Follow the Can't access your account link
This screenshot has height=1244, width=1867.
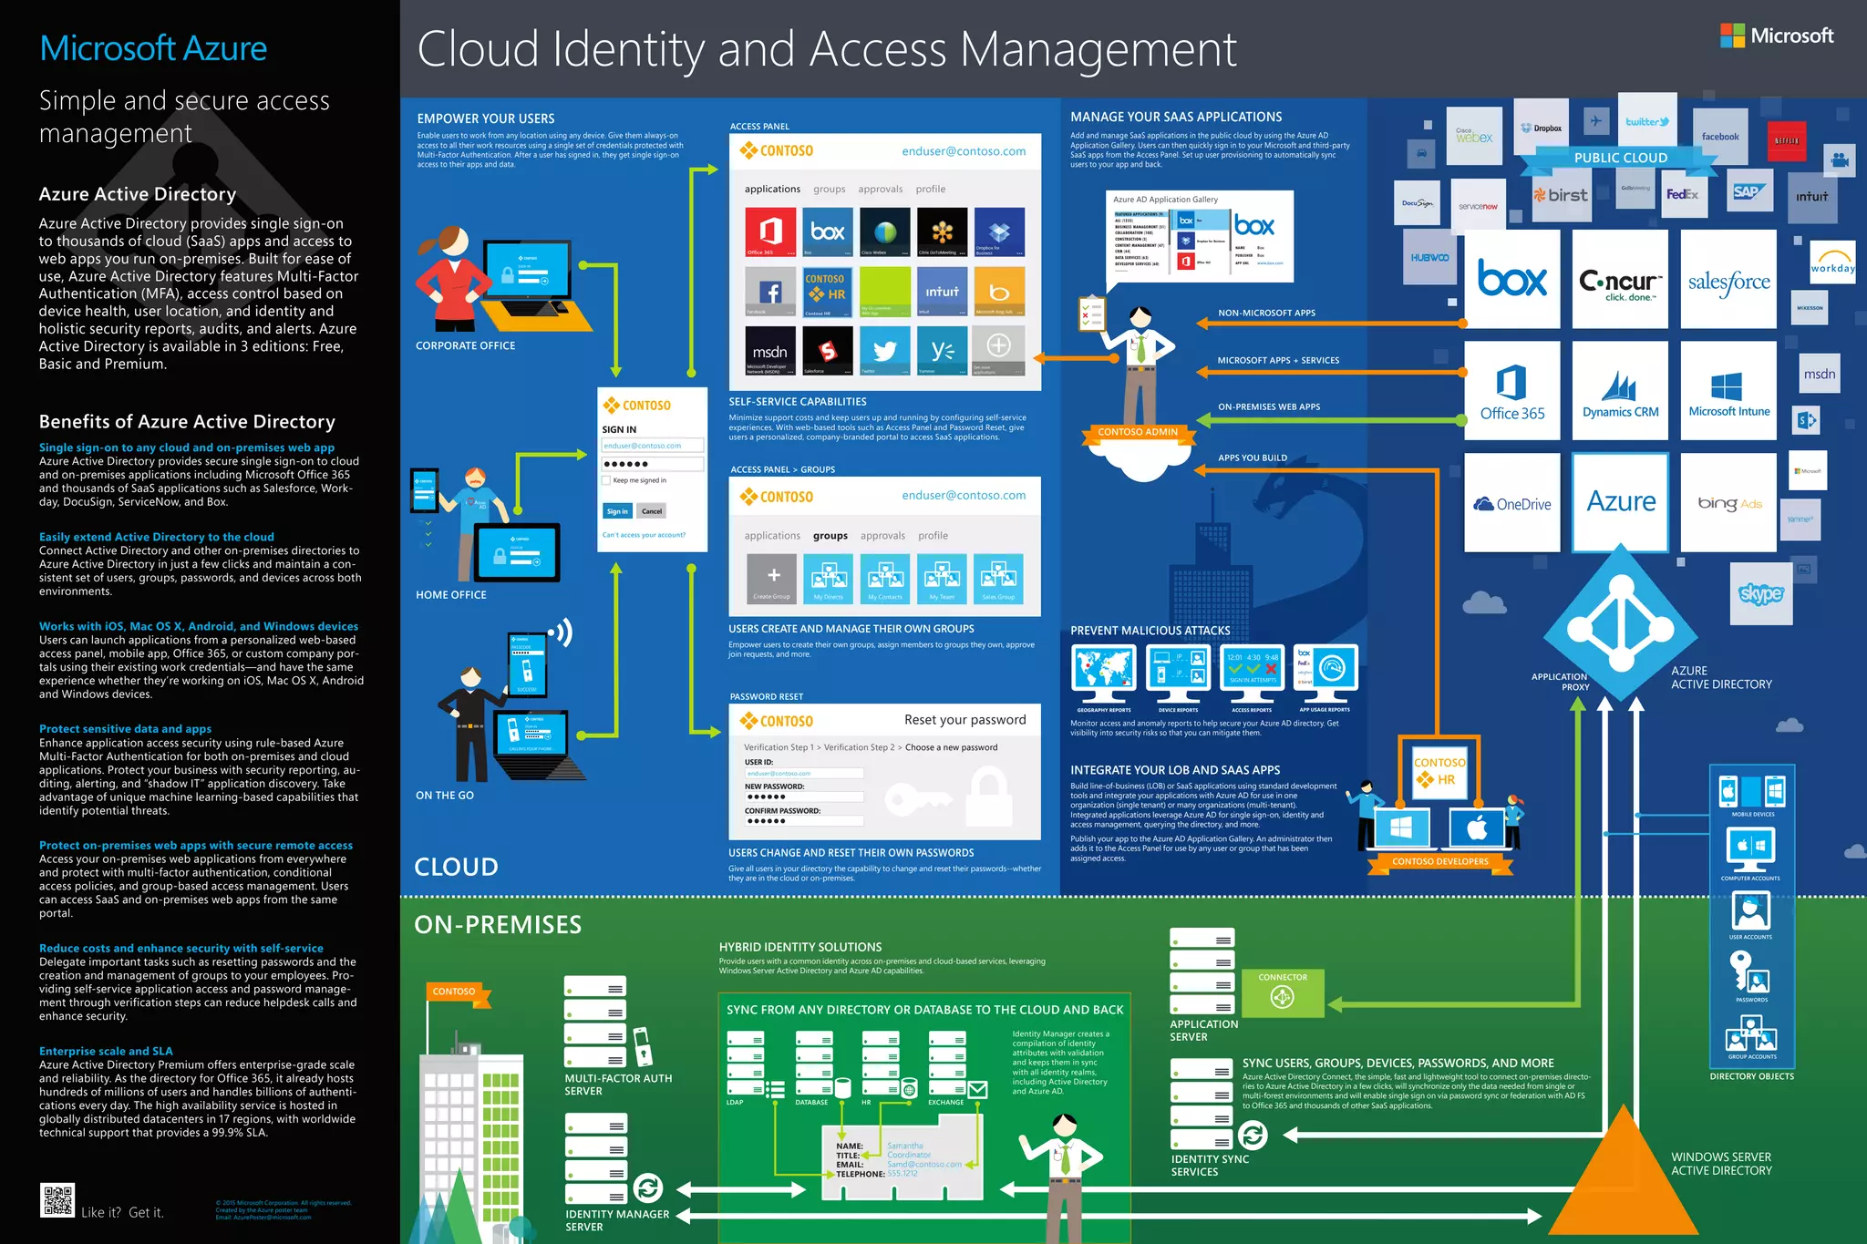pyautogui.click(x=644, y=535)
